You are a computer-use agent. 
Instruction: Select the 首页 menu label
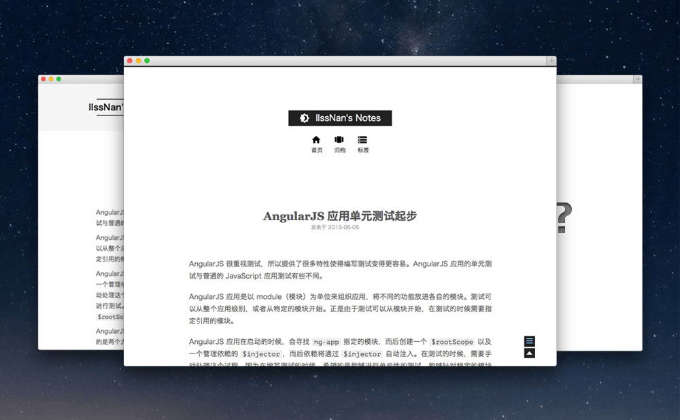pos(316,150)
